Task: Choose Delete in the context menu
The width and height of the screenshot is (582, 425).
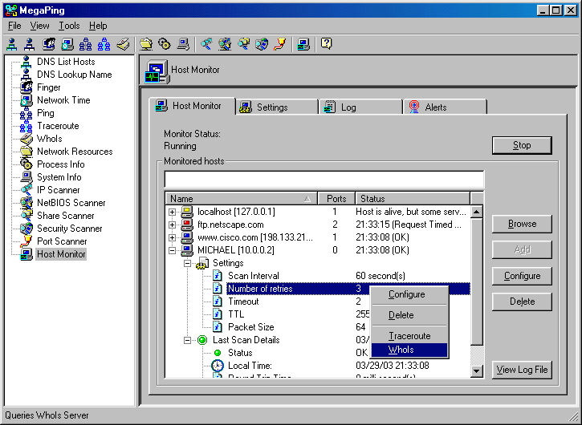Action: tap(409, 315)
